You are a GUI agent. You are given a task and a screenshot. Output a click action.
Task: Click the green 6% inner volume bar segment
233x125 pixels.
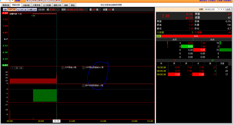tap(159, 36)
